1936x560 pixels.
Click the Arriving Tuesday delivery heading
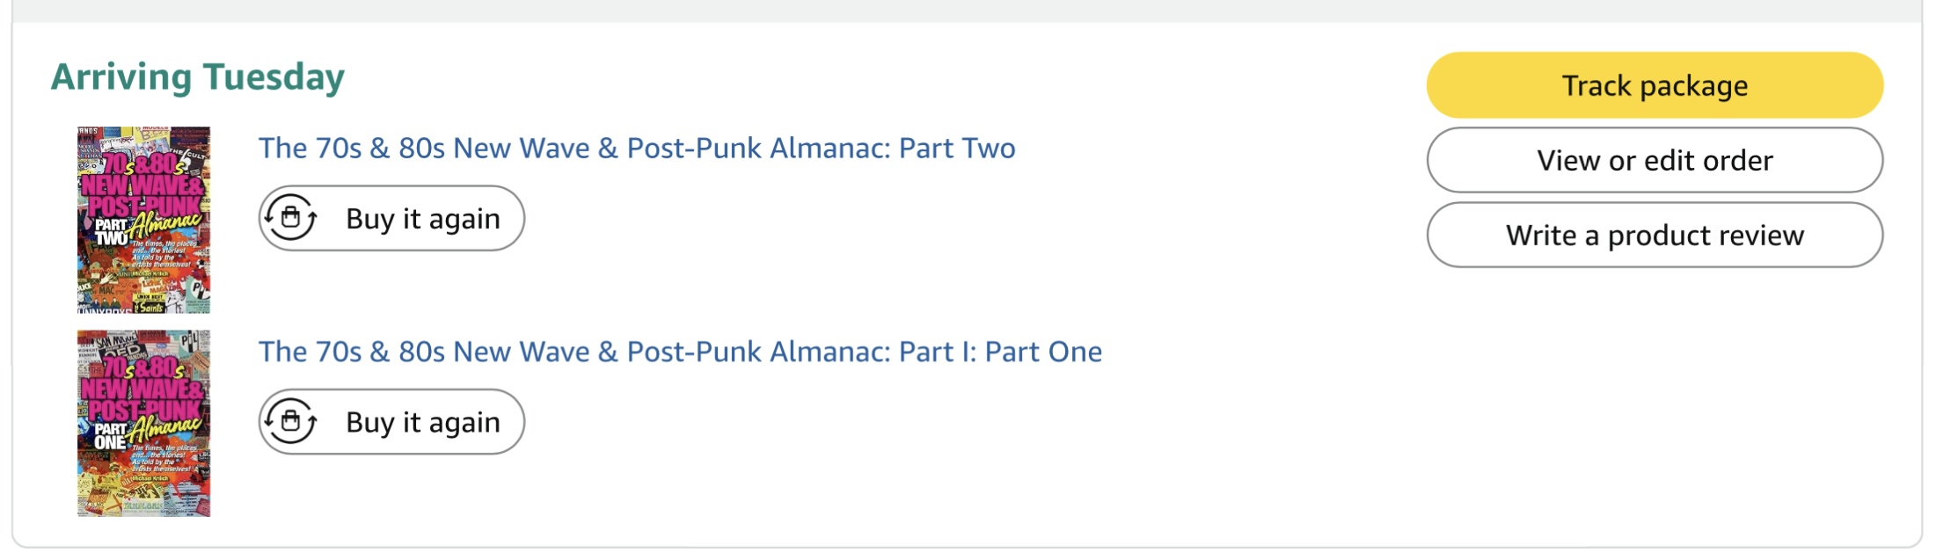tap(197, 76)
